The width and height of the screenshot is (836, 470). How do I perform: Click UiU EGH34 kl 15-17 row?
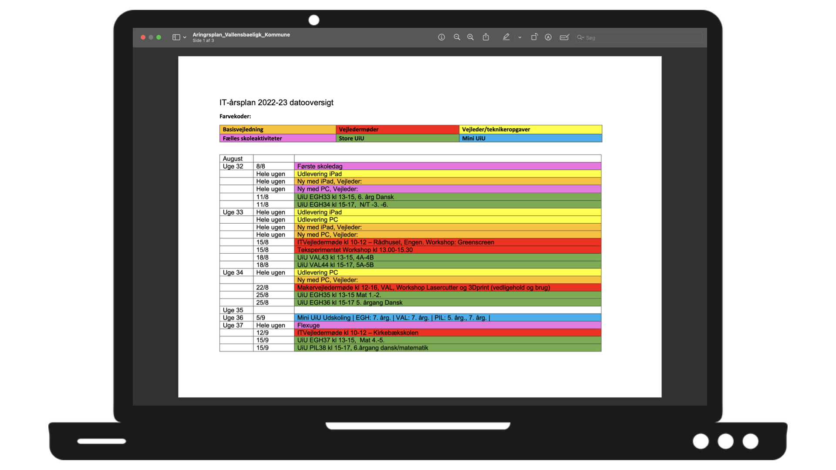[448, 205]
